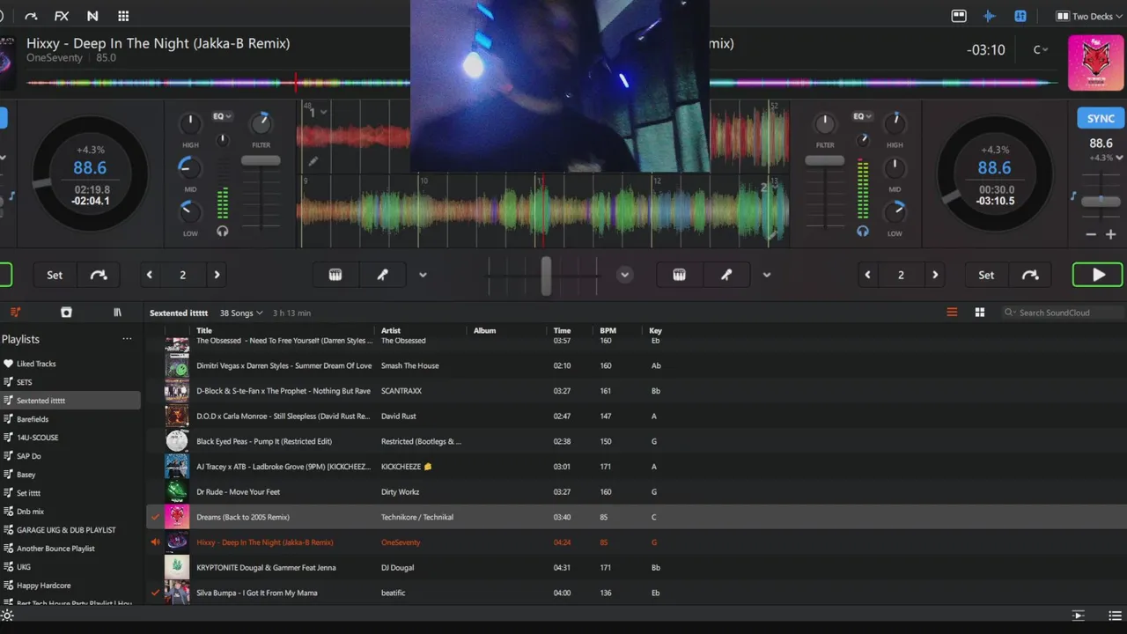Click the right deck volume fader handle
Screen dimensions: 1127x634
tap(825, 160)
